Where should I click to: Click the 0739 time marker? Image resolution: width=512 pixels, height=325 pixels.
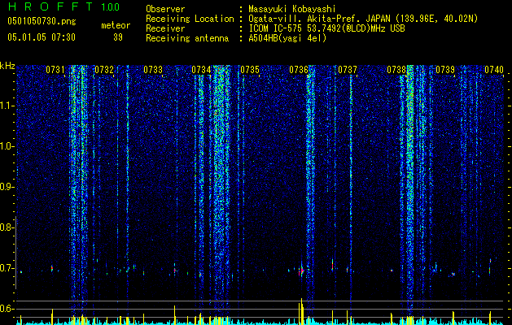coord(445,70)
